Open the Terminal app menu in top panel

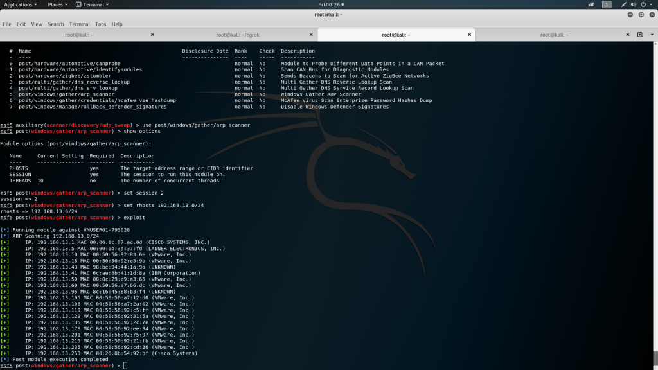coord(93,4)
